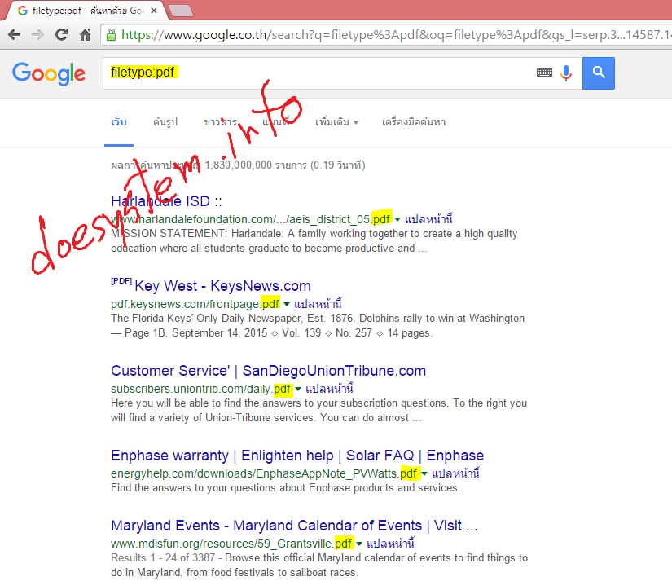
Task: Click the pdf.keysnews.com/frontpage.pdf URL text
Action: coord(195,304)
